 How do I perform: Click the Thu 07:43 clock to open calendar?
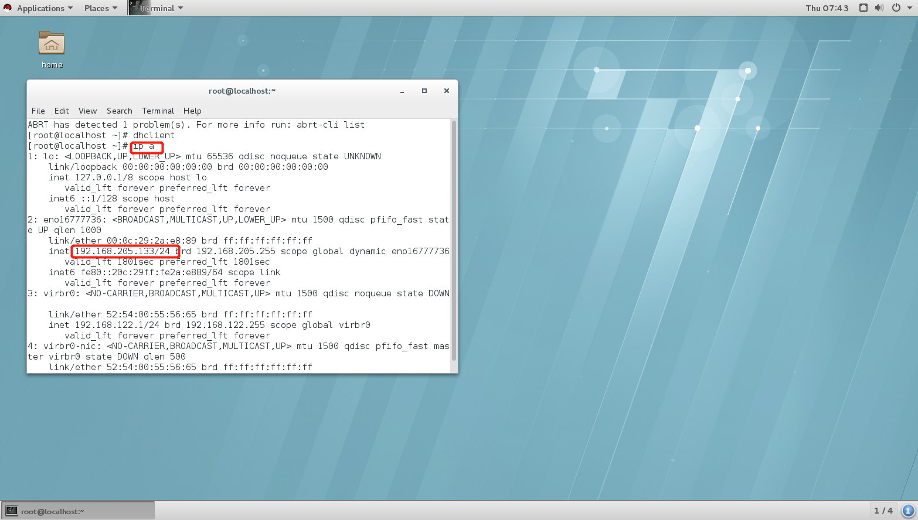click(827, 8)
